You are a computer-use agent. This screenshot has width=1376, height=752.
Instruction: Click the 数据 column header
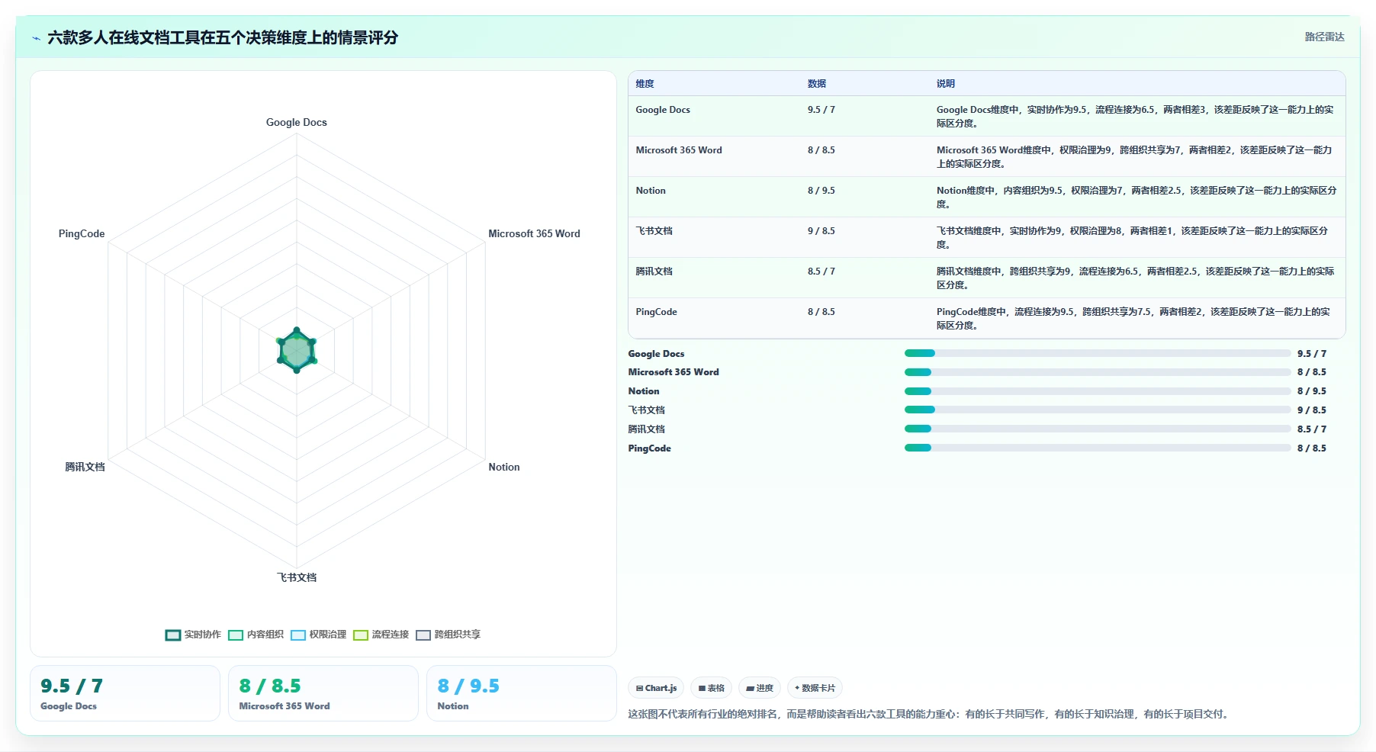click(817, 84)
